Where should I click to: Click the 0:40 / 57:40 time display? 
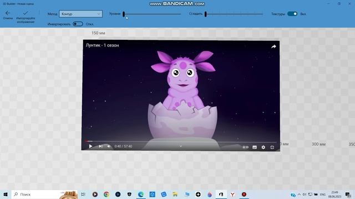point(123,146)
